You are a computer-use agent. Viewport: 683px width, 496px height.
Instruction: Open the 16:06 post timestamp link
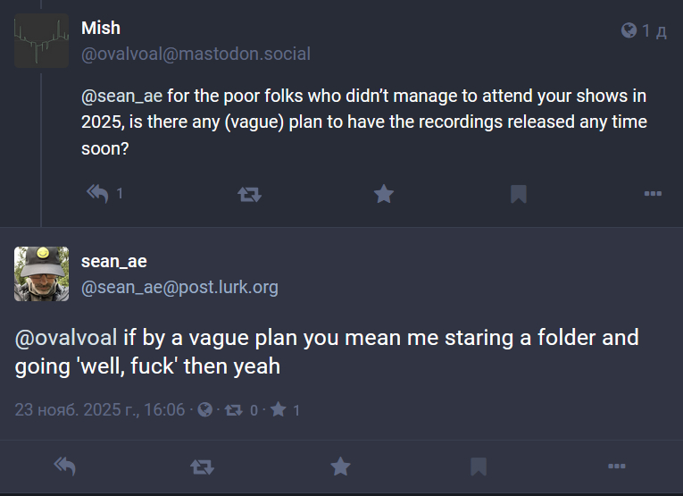(100, 410)
